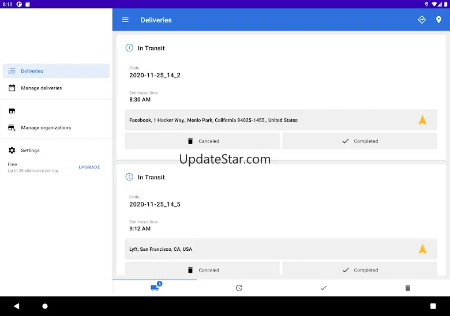Tap the UPGRADE link

click(x=89, y=167)
